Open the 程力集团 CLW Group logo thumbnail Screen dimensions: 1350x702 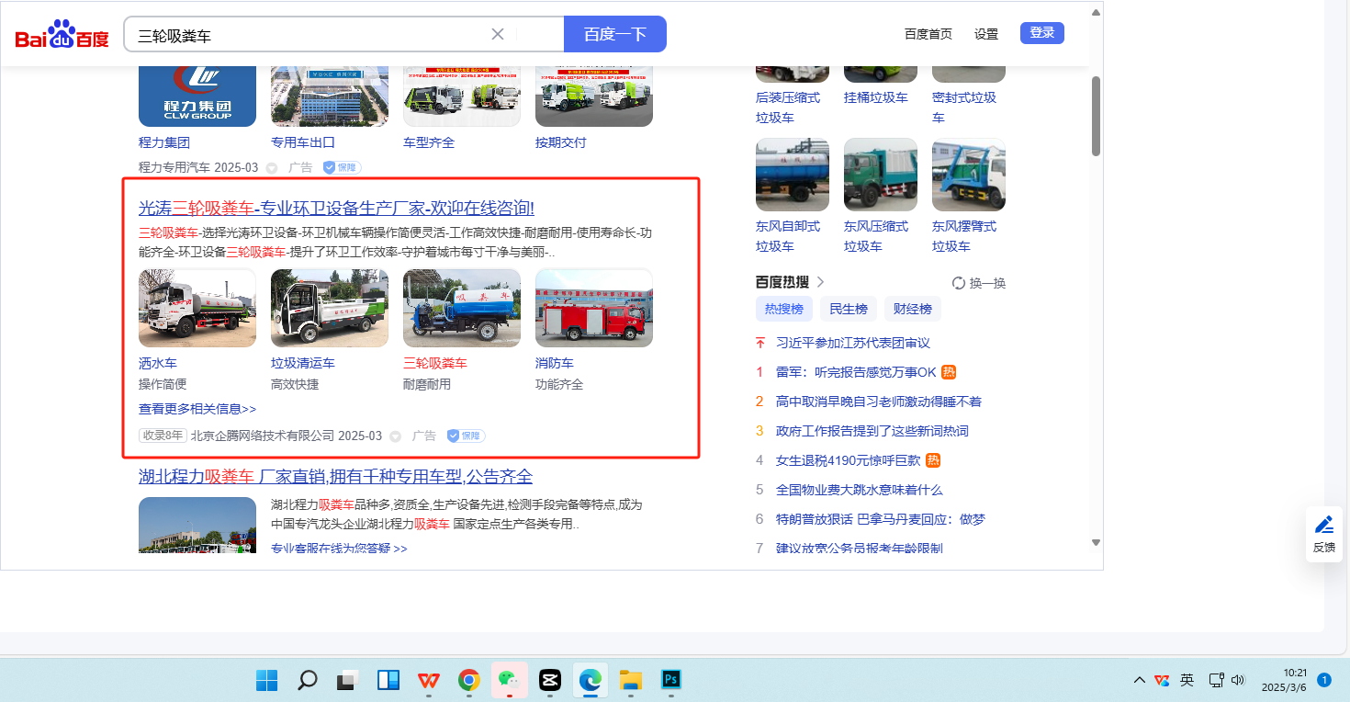[197, 96]
